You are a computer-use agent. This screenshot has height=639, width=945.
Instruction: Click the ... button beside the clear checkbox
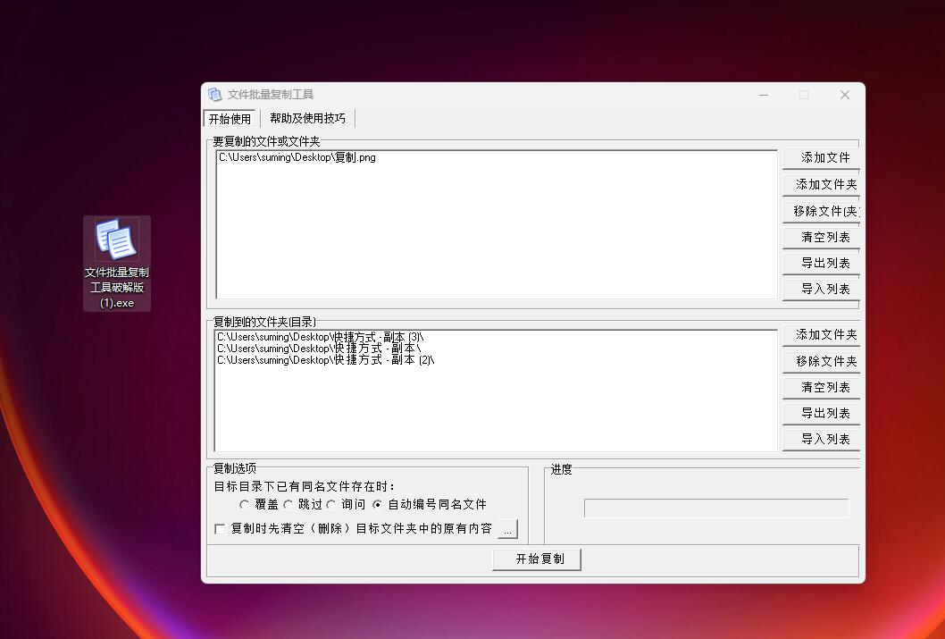506,529
